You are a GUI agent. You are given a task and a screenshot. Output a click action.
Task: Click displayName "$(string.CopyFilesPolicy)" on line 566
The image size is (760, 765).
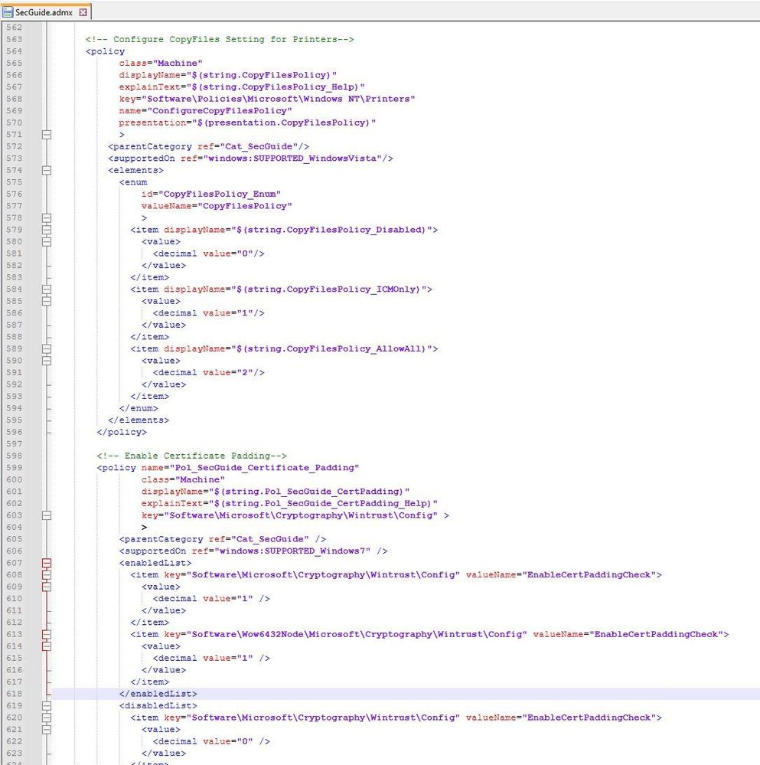click(227, 75)
